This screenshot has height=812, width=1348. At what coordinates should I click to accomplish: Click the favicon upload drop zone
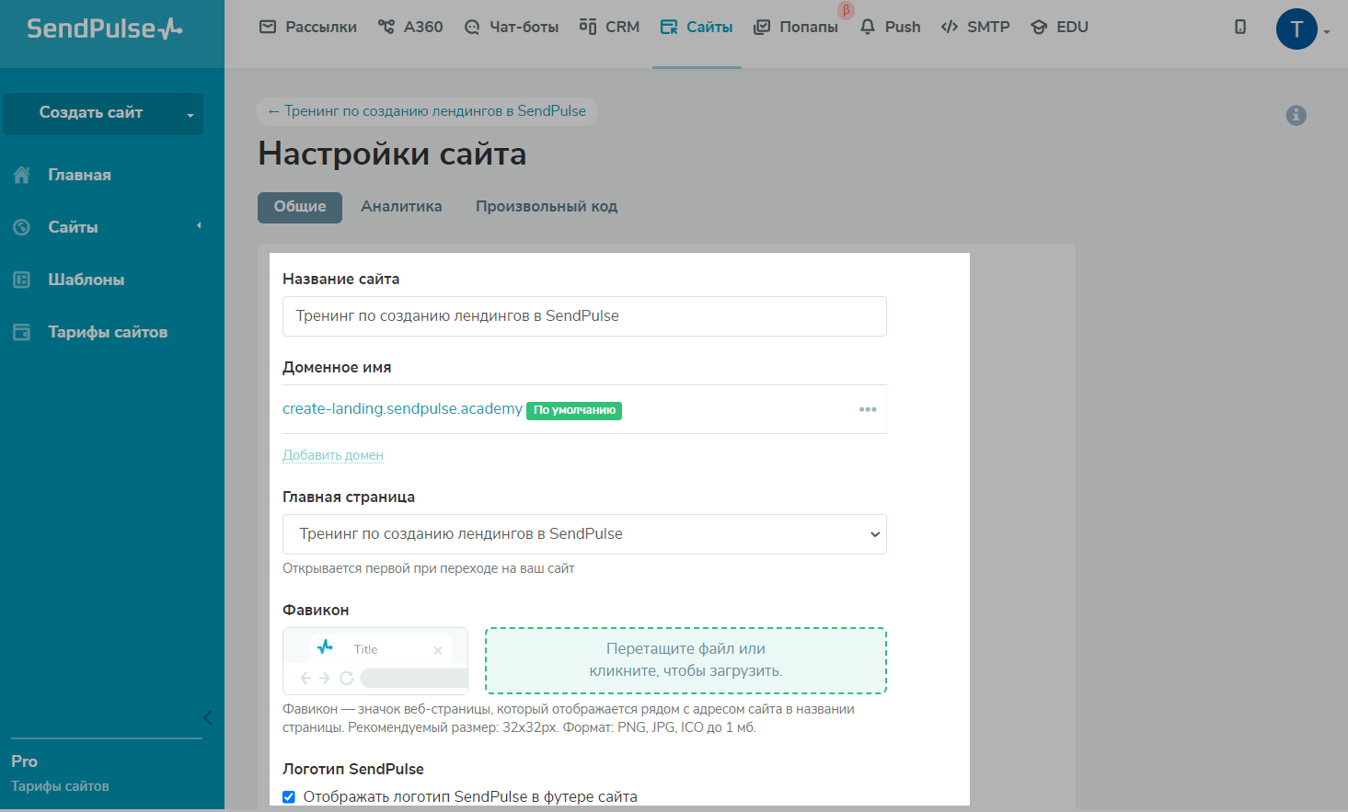click(x=686, y=660)
